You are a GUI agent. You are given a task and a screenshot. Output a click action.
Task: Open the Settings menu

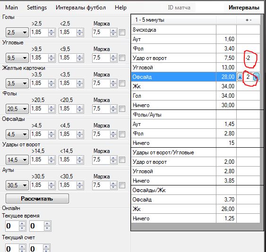[37, 8]
